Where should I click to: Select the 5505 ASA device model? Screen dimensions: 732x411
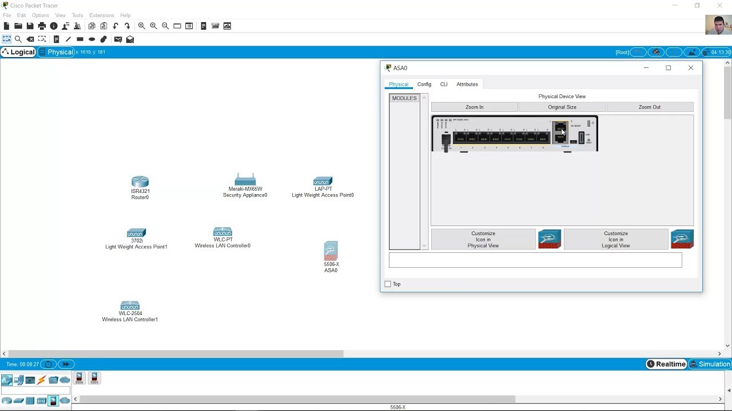tap(94, 378)
